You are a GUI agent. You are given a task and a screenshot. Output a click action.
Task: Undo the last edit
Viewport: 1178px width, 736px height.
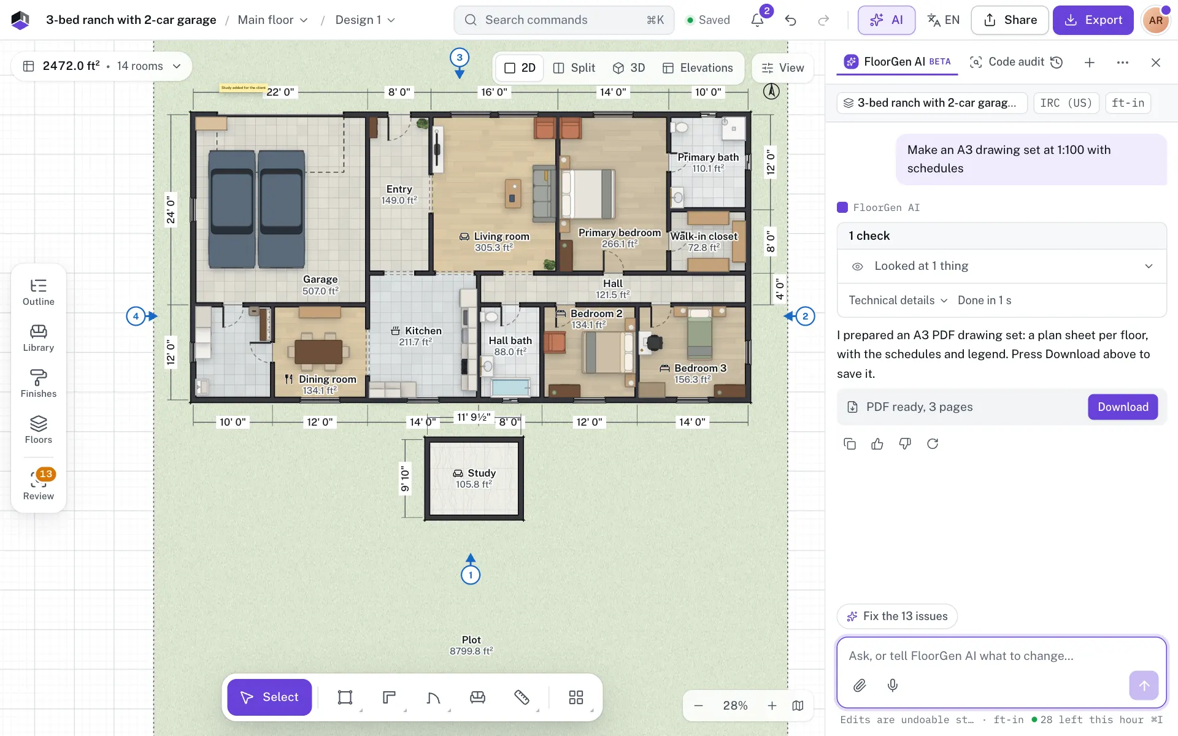coord(791,20)
